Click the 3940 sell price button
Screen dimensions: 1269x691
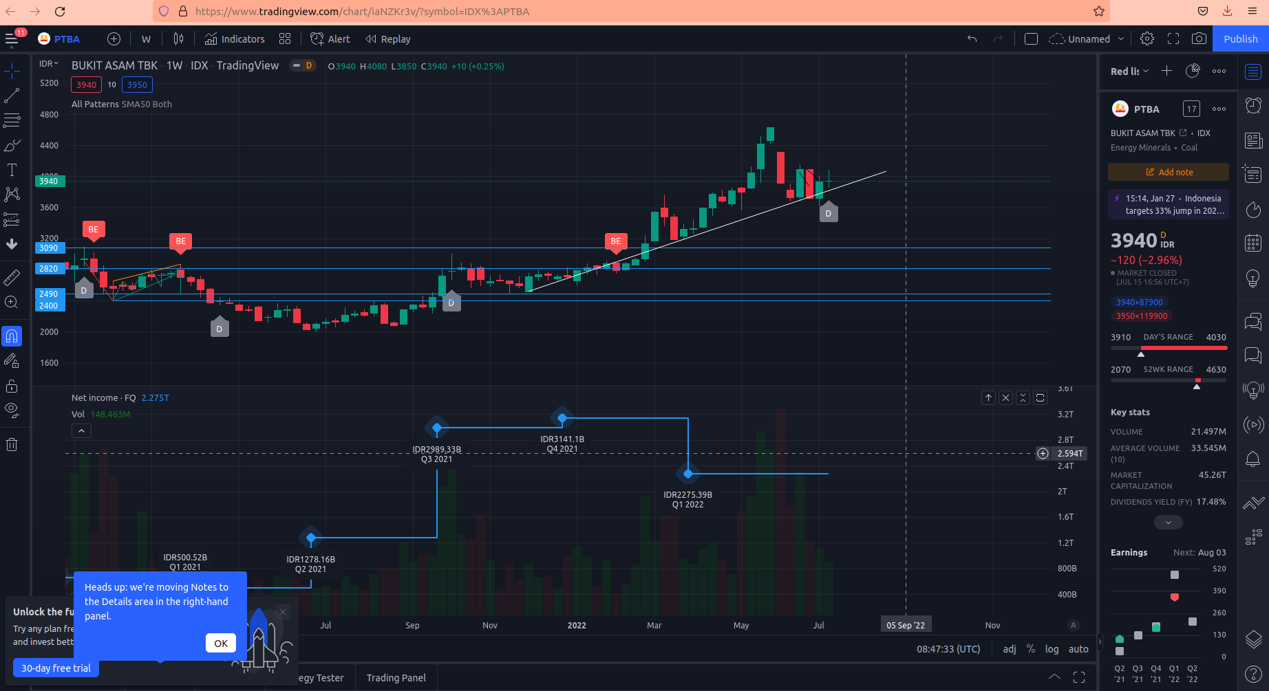(x=86, y=85)
